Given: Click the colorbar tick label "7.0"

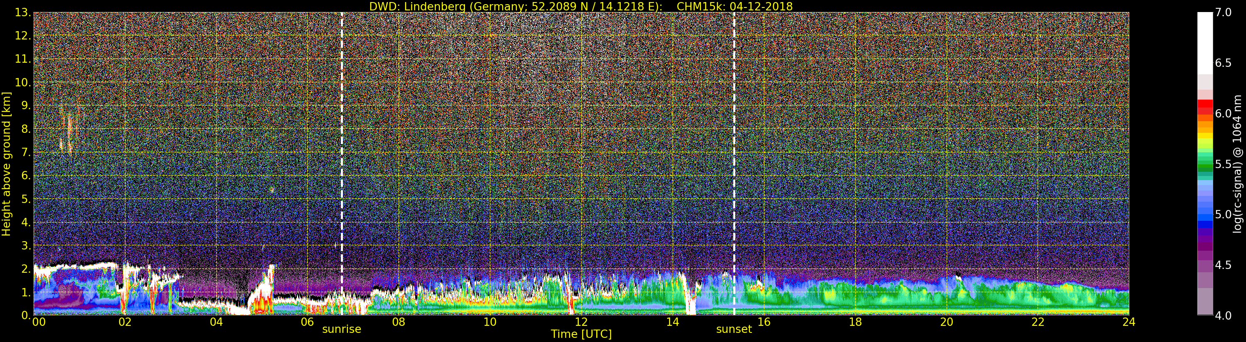Looking at the screenshot, I should (1223, 12).
